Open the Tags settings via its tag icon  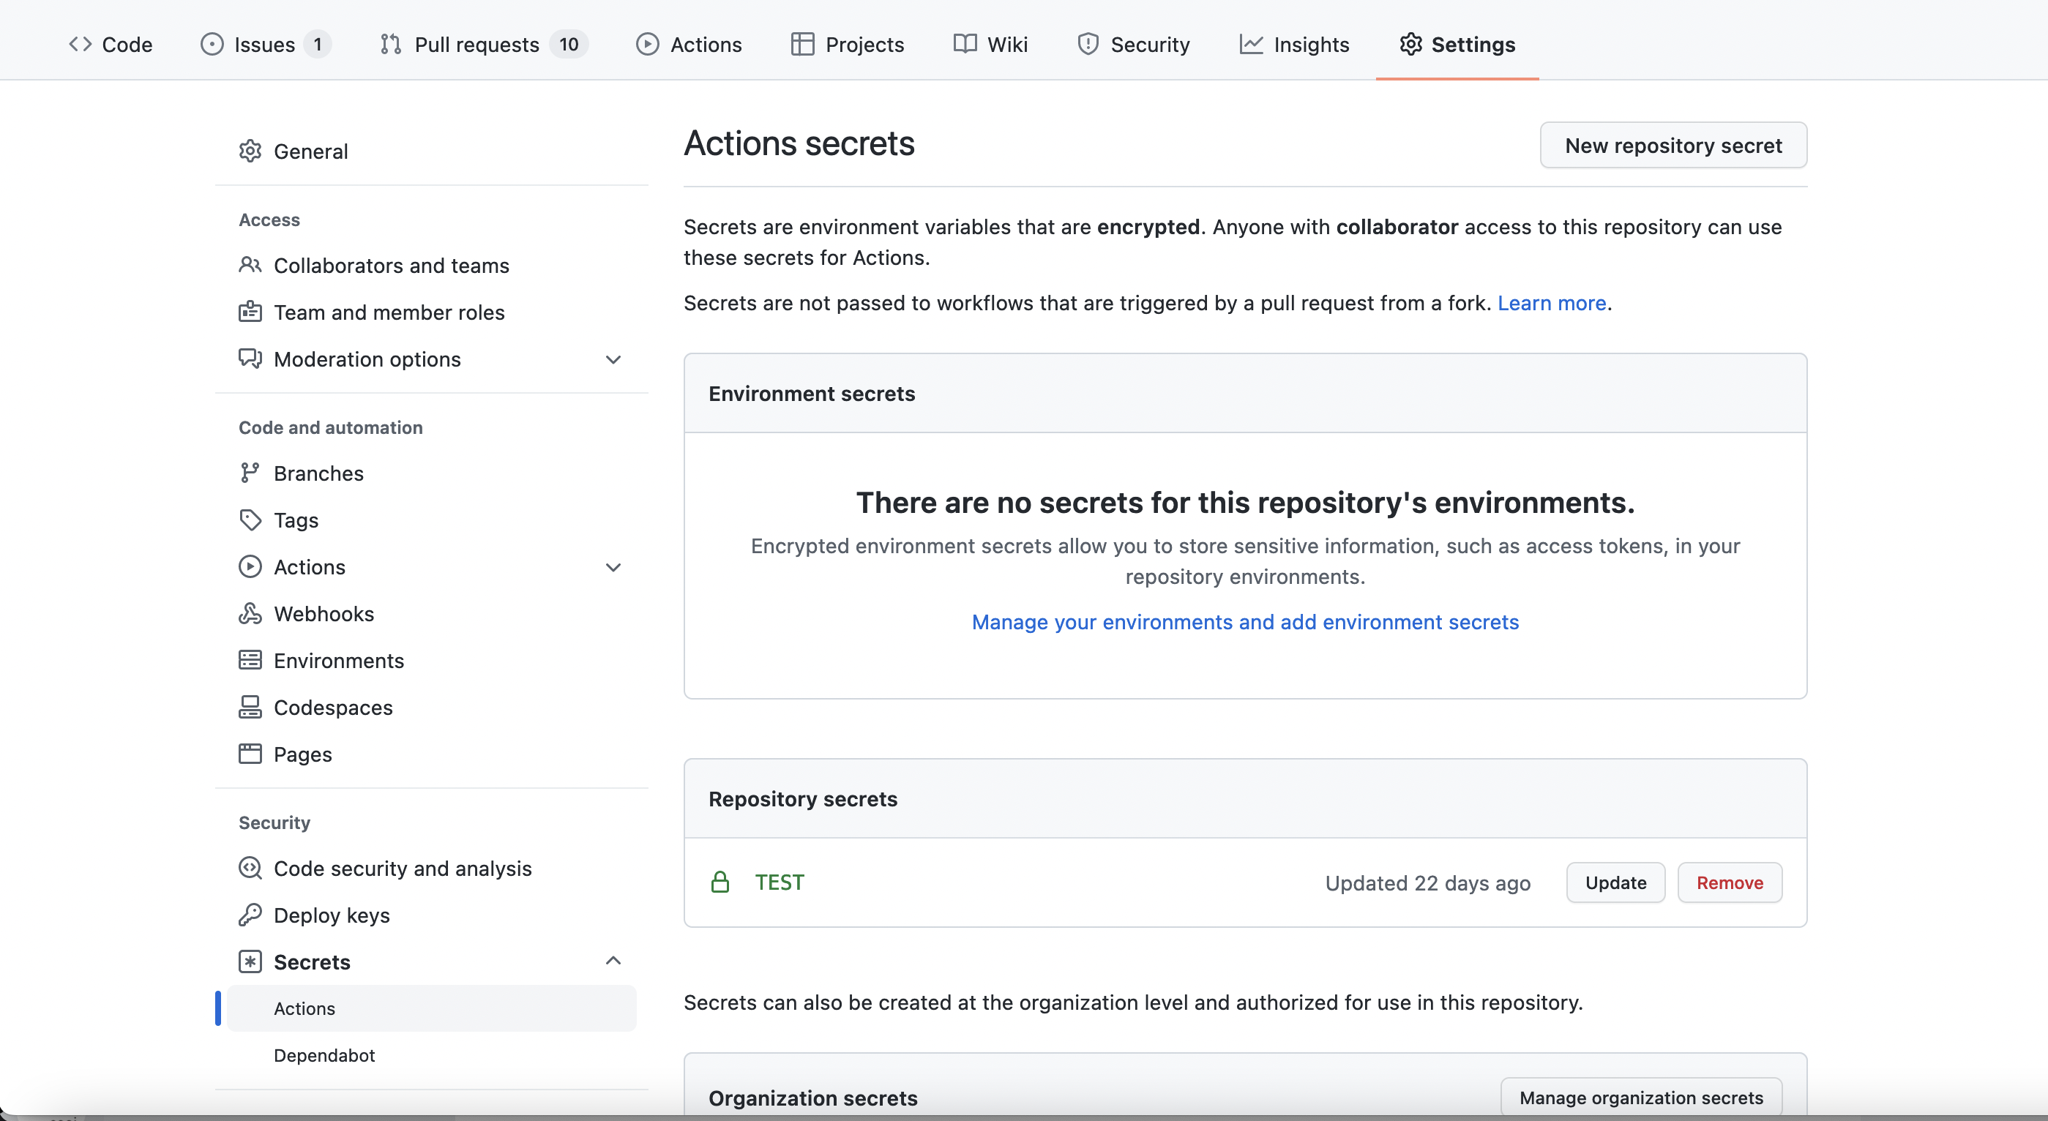(250, 520)
